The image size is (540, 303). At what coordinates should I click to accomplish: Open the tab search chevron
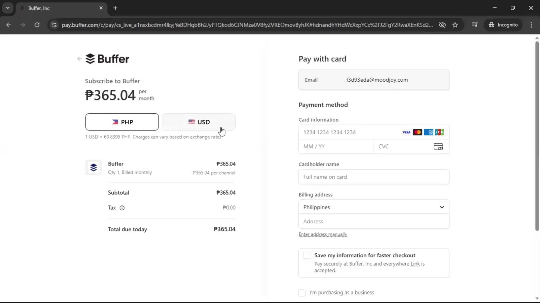[8, 8]
